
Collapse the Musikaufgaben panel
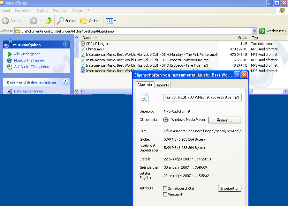click(65, 44)
